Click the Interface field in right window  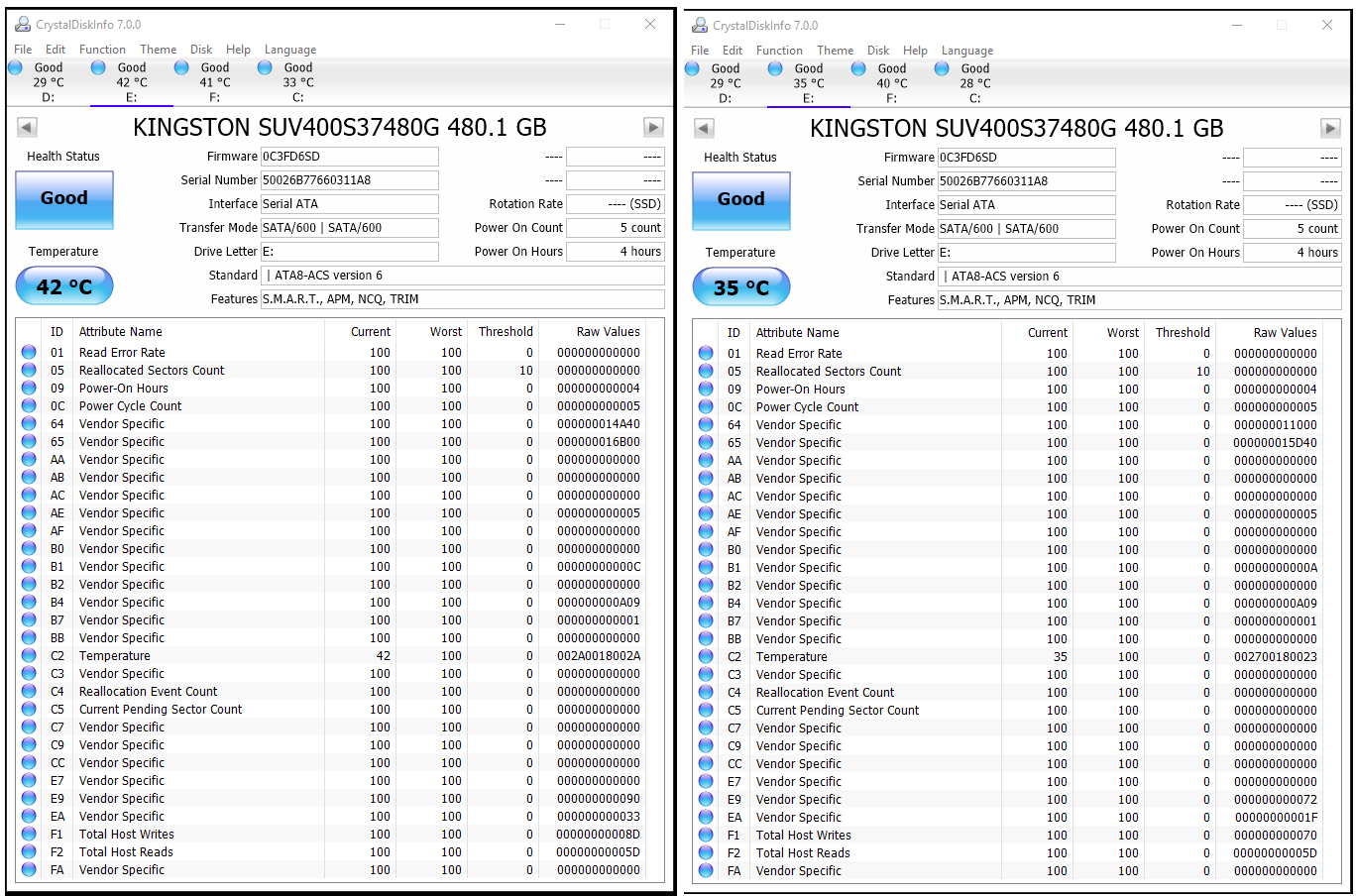pyautogui.click(x=1026, y=205)
